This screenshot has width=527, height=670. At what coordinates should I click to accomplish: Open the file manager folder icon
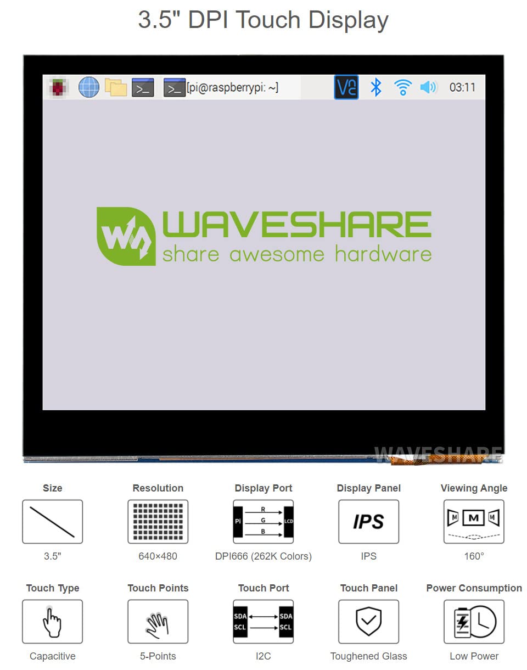click(116, 87)
